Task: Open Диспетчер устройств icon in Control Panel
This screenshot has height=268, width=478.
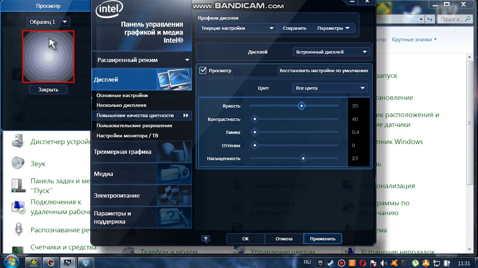Action: click(18, 141)
